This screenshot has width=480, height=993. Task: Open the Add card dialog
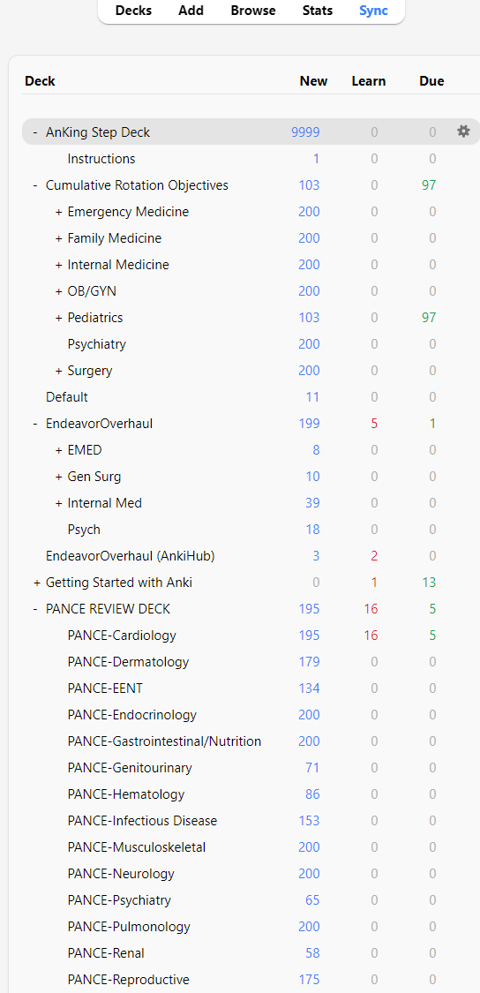[191, 10]
